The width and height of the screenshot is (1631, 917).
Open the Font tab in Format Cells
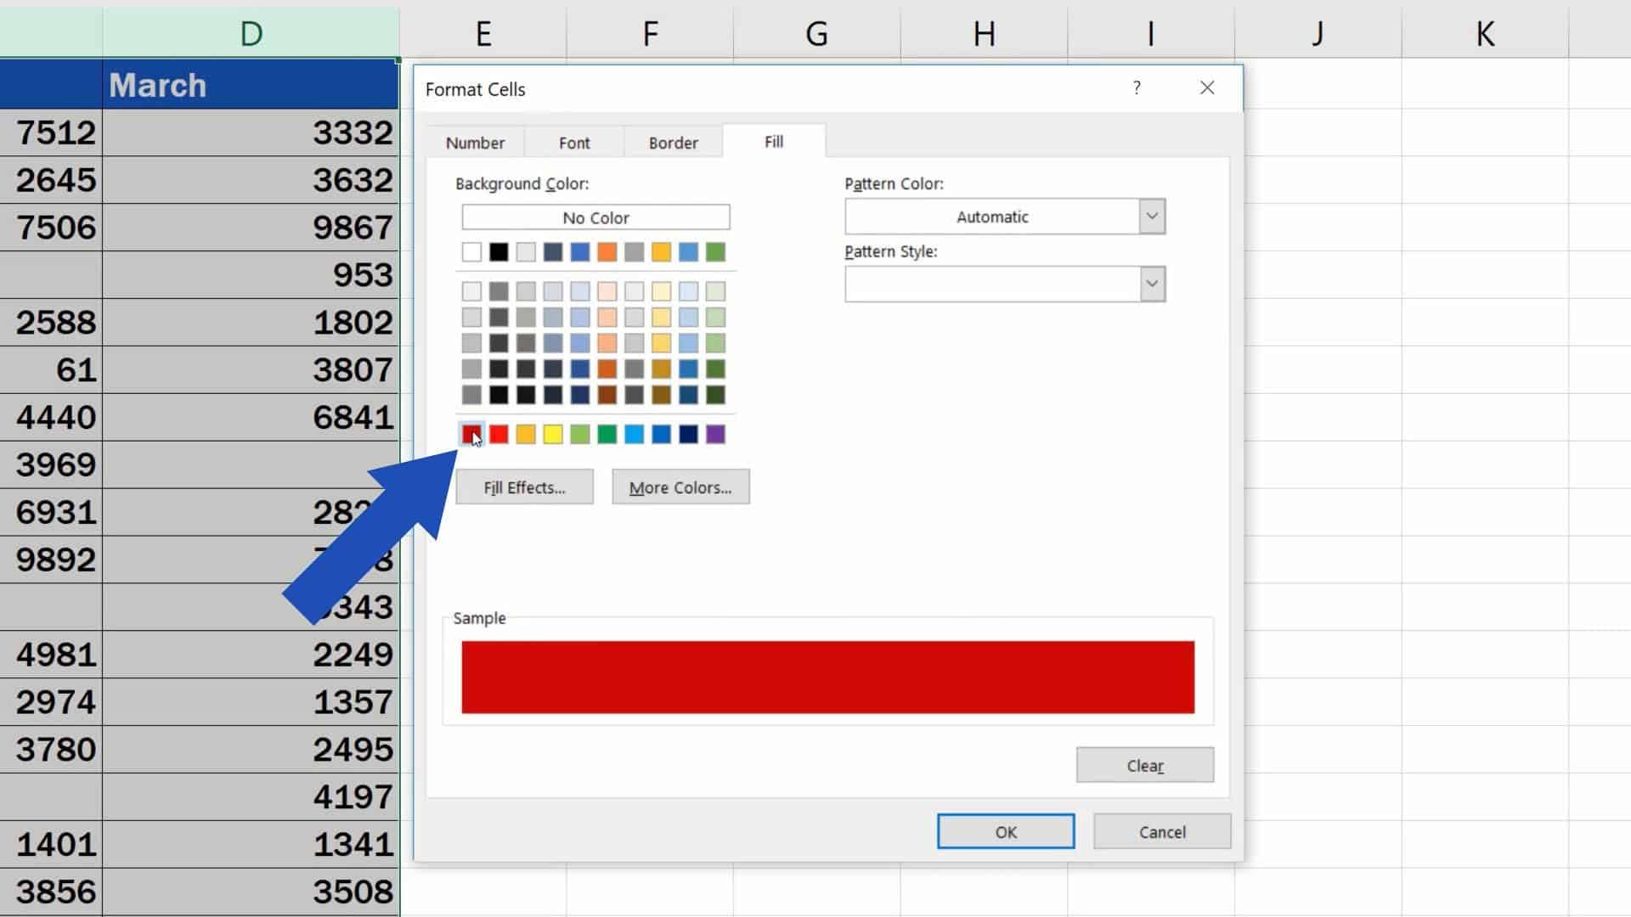574,142
